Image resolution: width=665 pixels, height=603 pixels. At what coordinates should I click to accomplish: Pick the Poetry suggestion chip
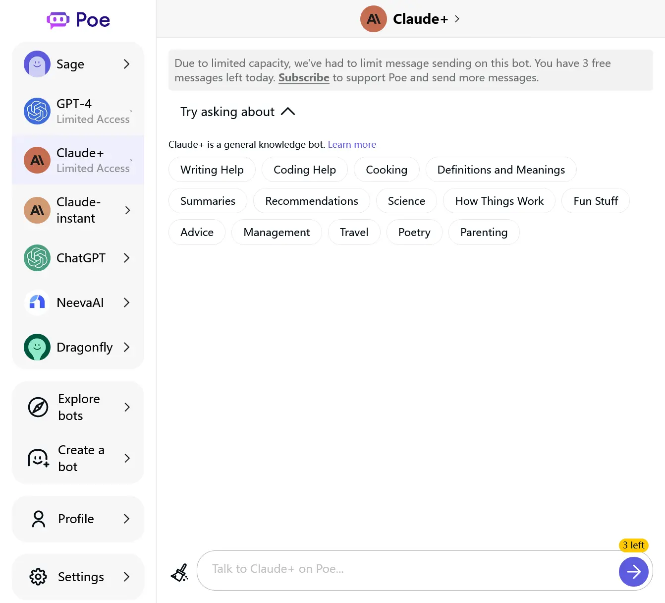[414, 232]
